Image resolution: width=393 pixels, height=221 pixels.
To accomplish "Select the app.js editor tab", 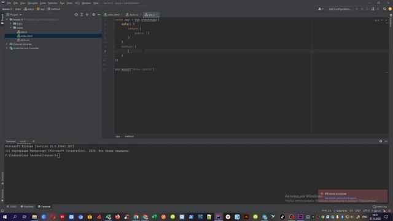I will pos(151,15).
